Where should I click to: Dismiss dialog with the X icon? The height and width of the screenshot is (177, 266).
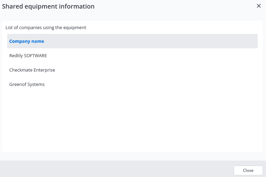[259, 6]
